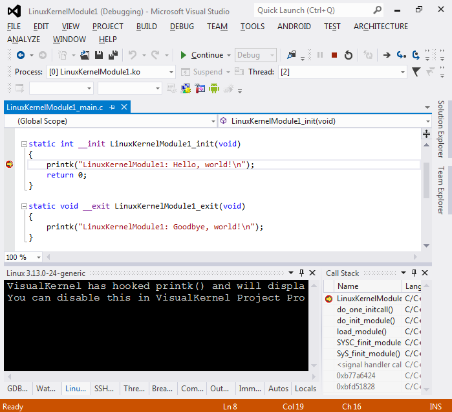This screenshot has width=452, height=412.
Task: Open the FILE menu
Action: pos(14,27)
